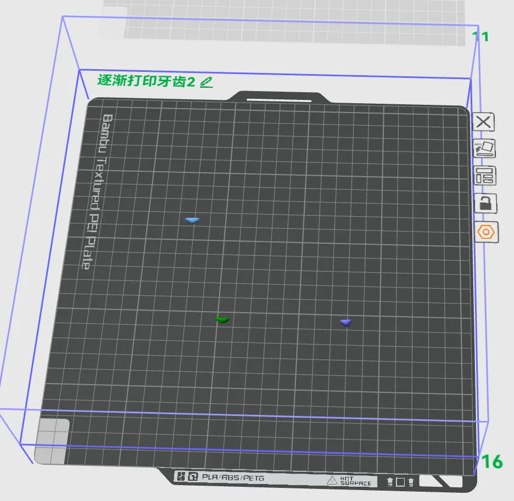
Task: Click the green plate number 16
Action: click(492, 461)
